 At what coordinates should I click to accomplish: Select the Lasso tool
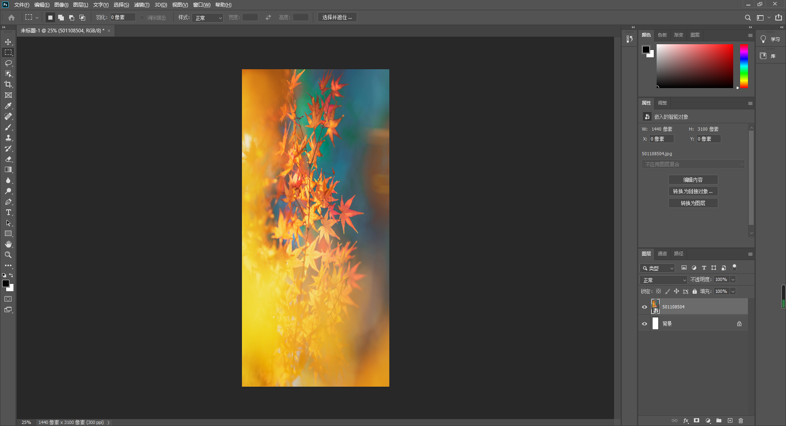[x=8, y=63]
